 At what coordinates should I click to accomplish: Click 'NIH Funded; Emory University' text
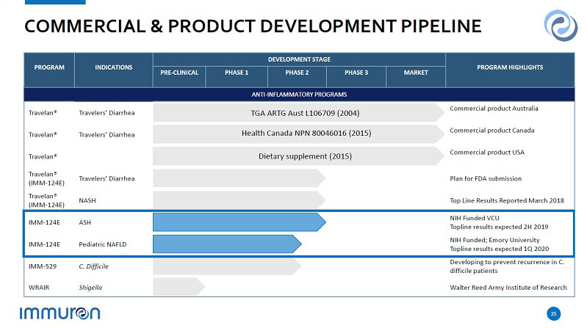494,240
